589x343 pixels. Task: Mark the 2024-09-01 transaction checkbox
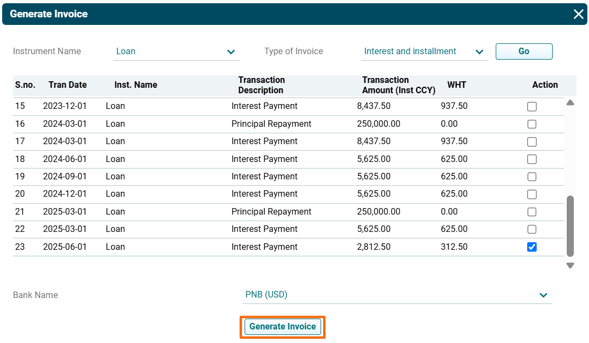532,177
